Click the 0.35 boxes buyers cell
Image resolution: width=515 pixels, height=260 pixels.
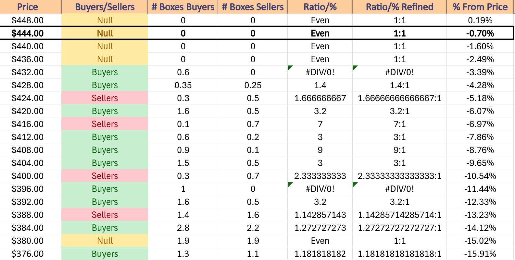click(183, 85)
